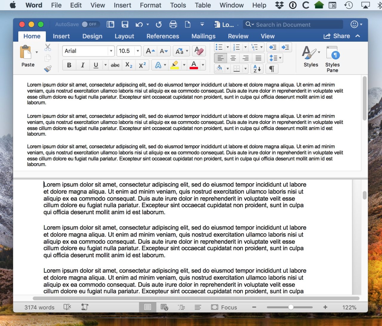This screenshot has width=382, height=326.
Task: Click the Sort A-Z icon
Action: click(x=257, y=69)
